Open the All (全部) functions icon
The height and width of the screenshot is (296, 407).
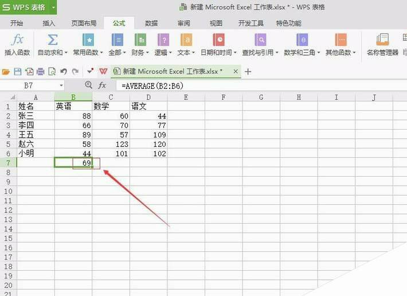[x=118, y=40]
